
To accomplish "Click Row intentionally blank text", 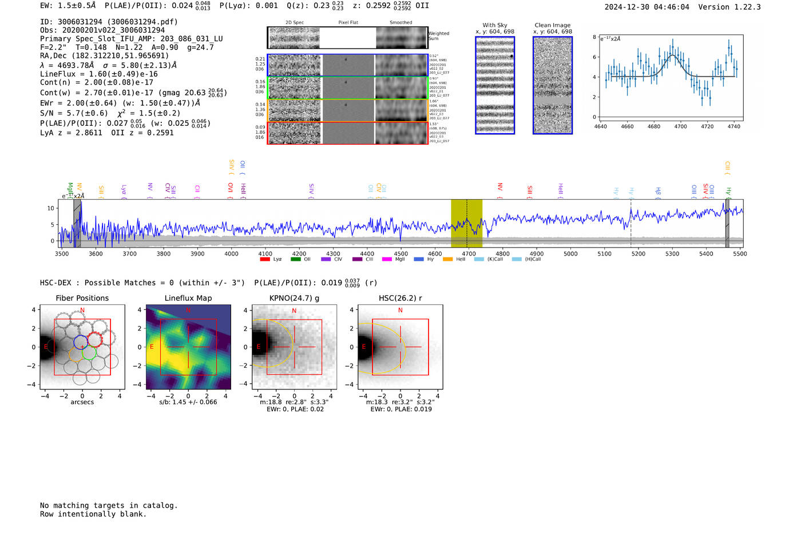I will pos(93,514).
